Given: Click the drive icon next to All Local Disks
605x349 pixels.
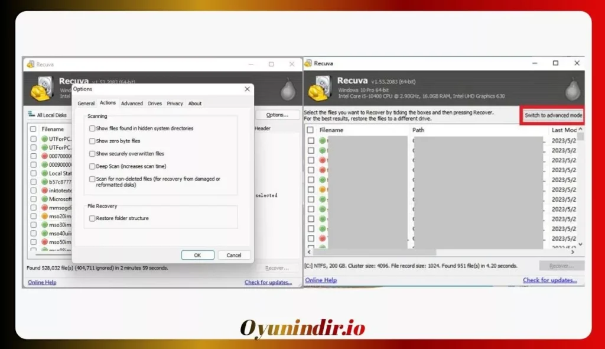Looking at the screenshot, I should point(32,114).
